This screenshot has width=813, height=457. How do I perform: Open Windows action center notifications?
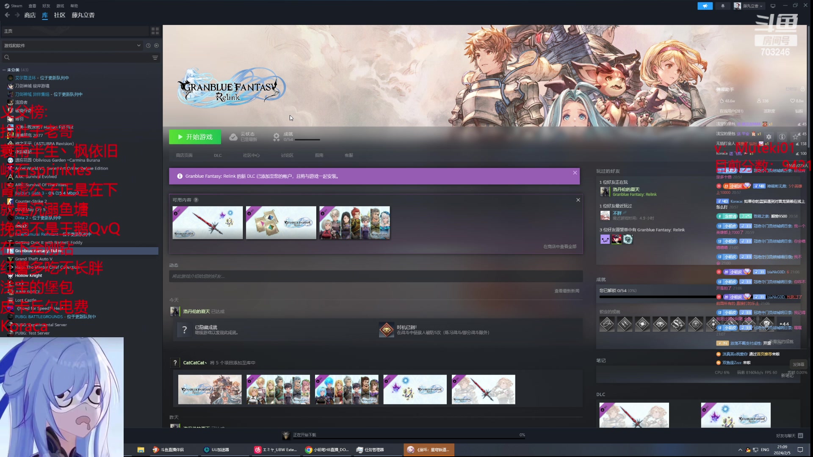tap(800, 450)
